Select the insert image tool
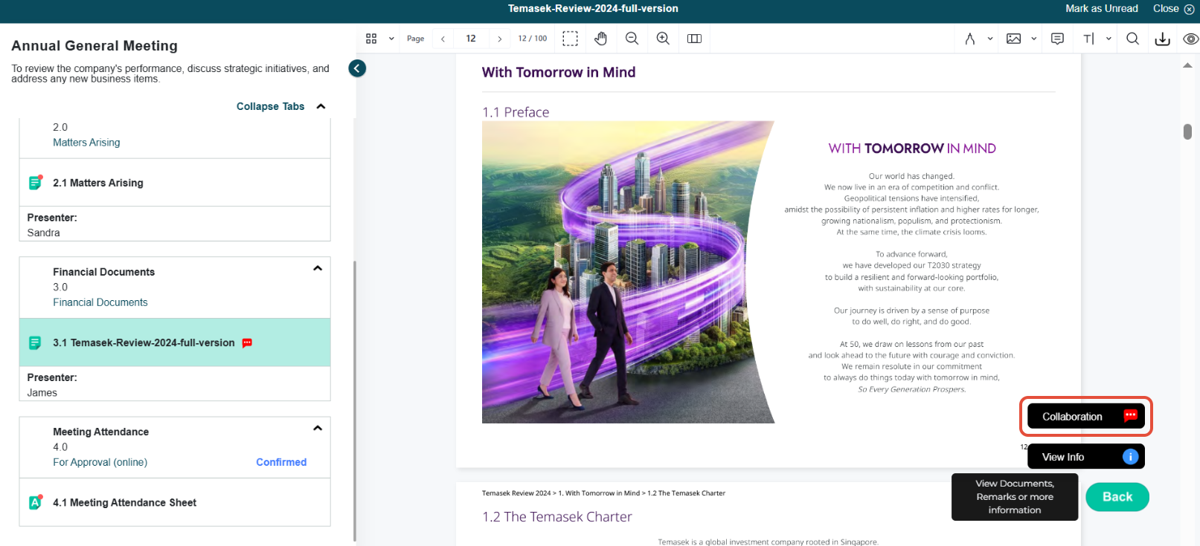1200x546 pixels. pos(1013,39)
